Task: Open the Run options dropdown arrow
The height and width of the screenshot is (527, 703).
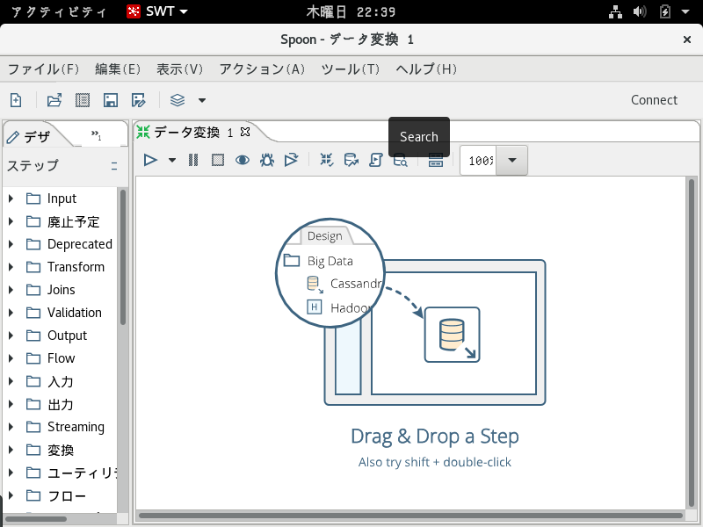Action: pos(172,160)
